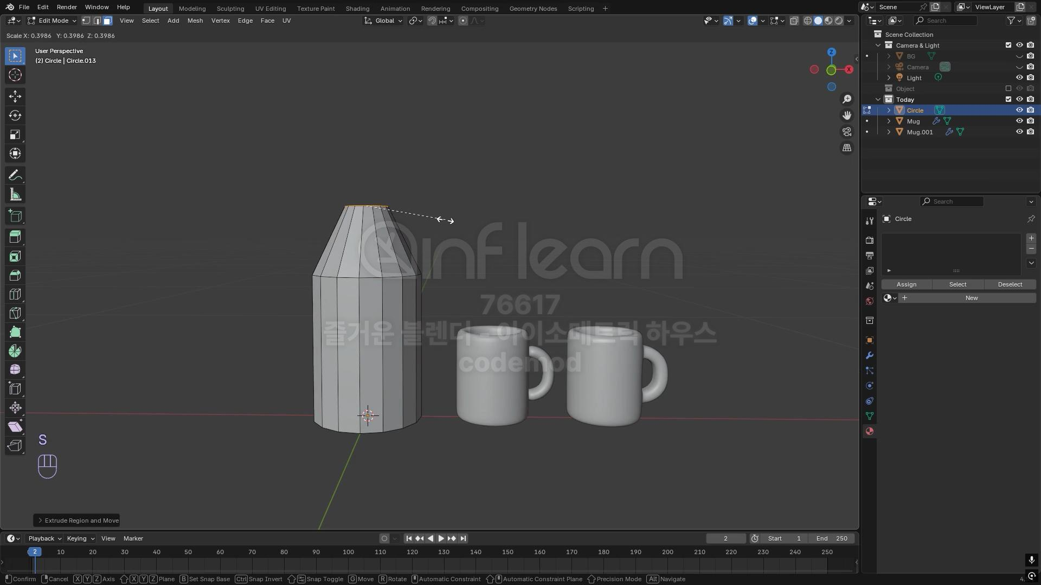
Task: Open the Mesh menu
Action: coord(195,21)
